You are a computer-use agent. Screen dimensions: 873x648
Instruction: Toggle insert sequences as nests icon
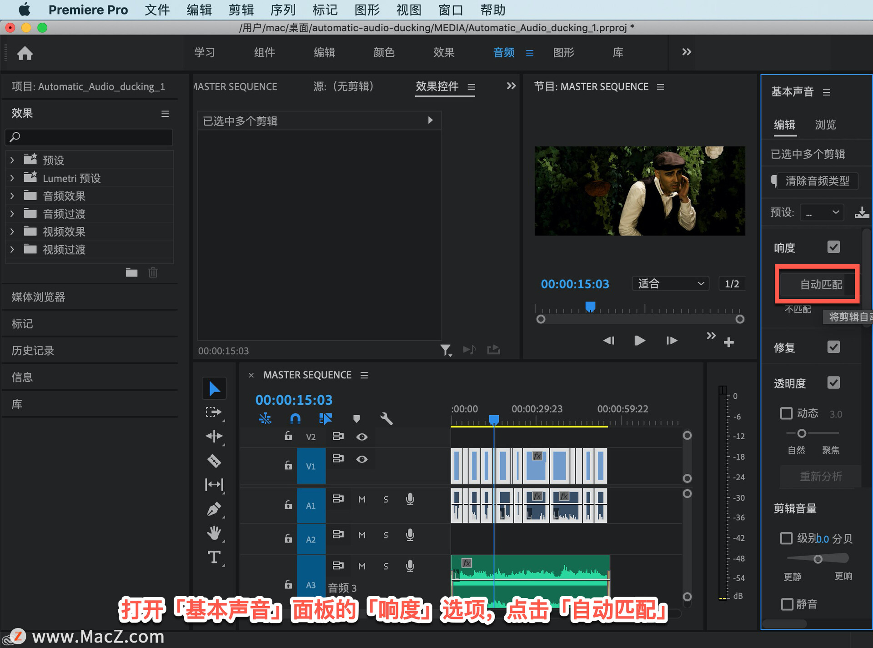[x=265, y=418]
